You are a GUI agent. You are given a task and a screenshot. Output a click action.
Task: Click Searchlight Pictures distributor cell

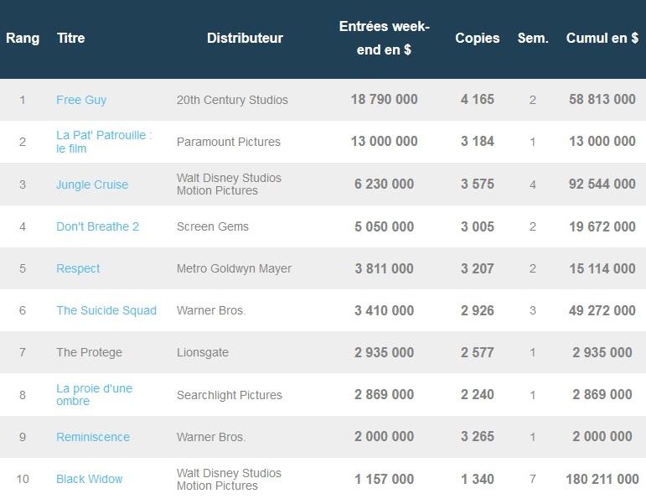point(229,395)
